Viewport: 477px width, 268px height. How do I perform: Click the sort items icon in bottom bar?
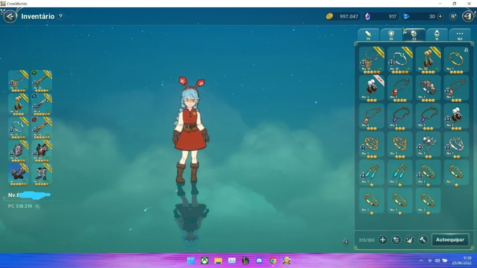click(x=396, y=240)
